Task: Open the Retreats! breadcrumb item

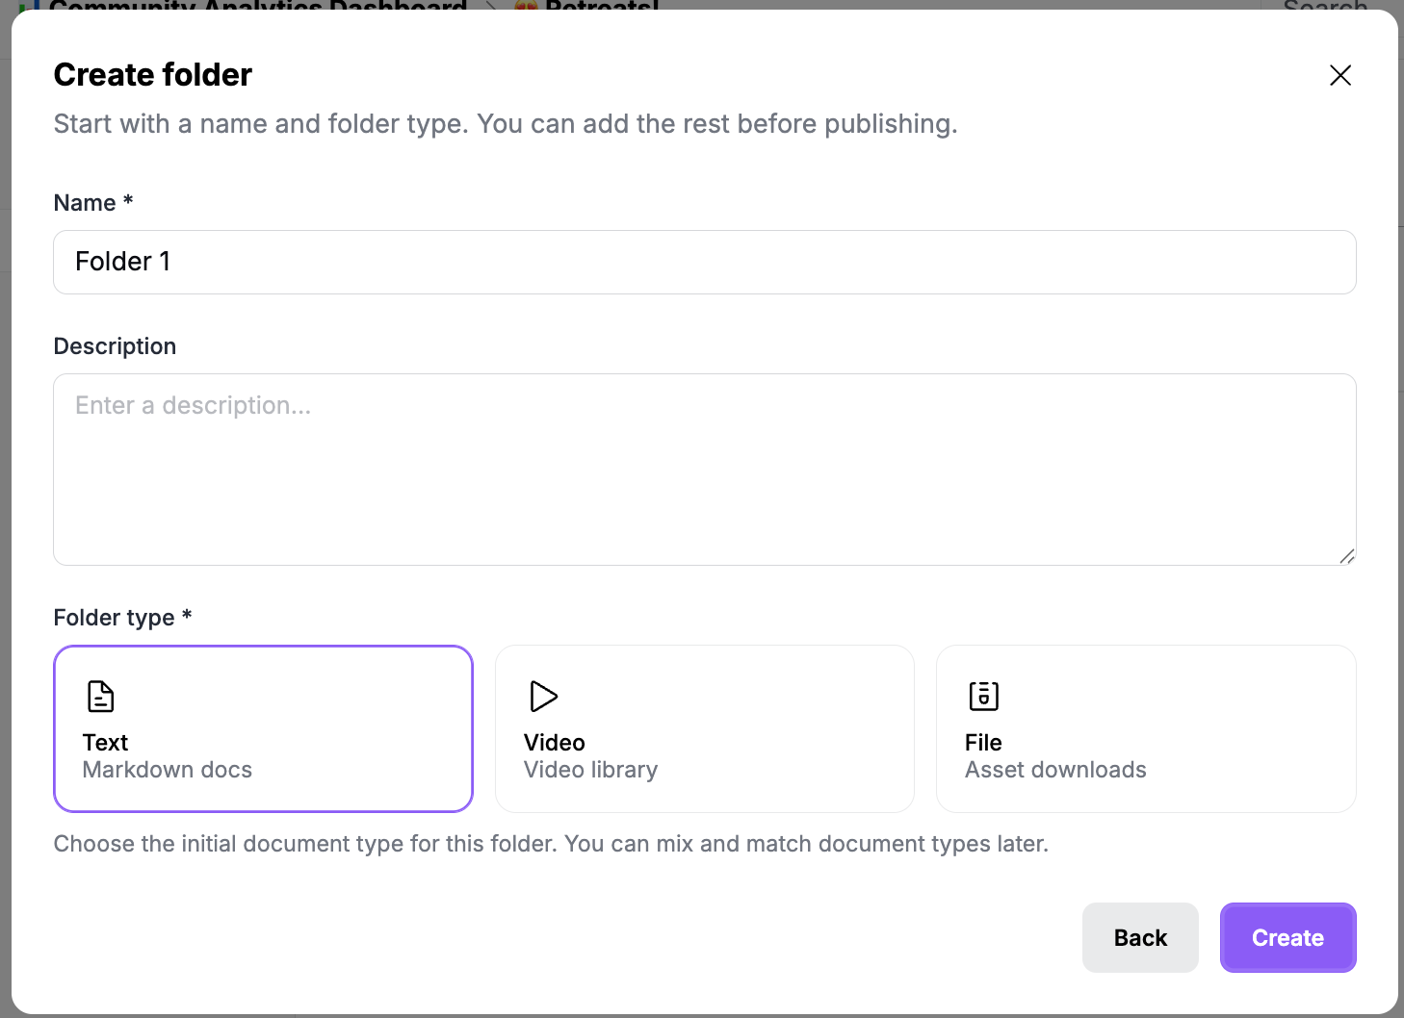Action: (602, 6)
